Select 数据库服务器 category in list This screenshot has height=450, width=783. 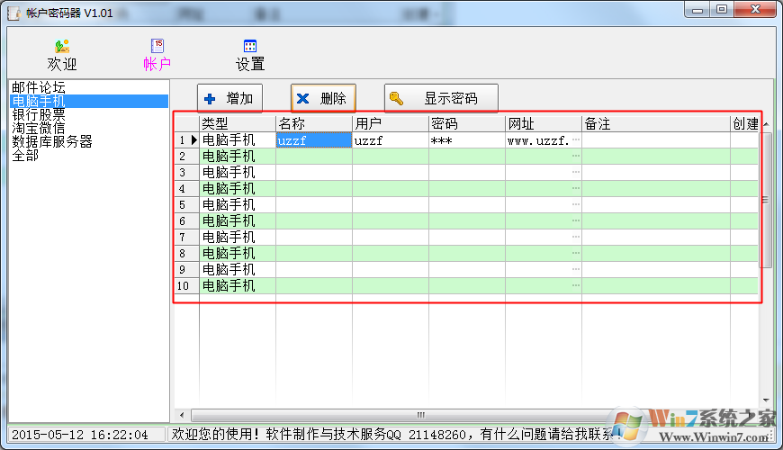89,141
